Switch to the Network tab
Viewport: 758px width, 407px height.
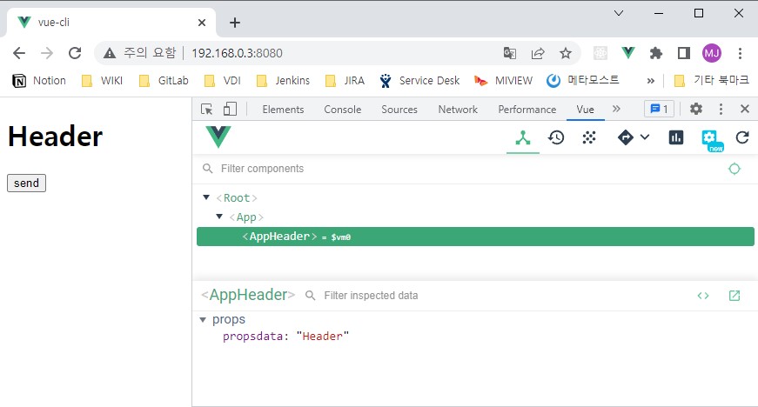coord(458,110)
